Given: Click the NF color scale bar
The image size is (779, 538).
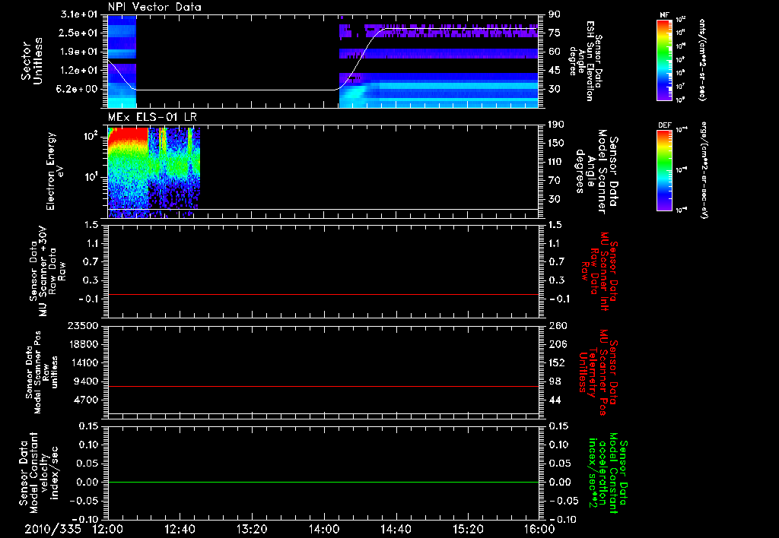Looking at the screenshot, I should pos(665,59).
